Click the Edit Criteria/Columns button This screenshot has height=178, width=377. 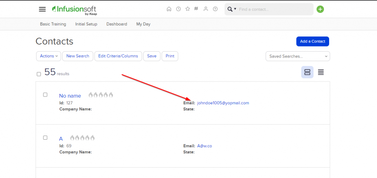tap(118, 56)
